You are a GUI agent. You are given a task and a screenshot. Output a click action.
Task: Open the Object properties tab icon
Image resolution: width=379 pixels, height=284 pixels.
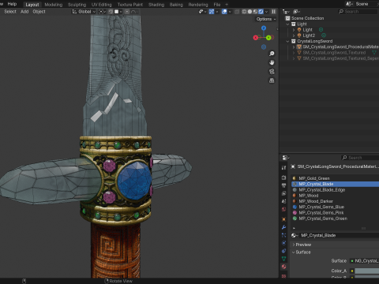click(283, 219)
